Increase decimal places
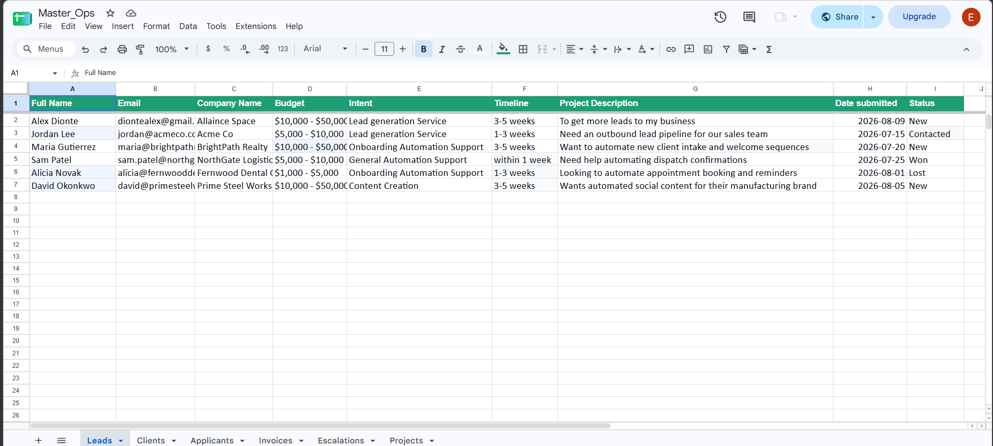The height and width of the screenshot is (446, 993). click(x=264, y=49)
